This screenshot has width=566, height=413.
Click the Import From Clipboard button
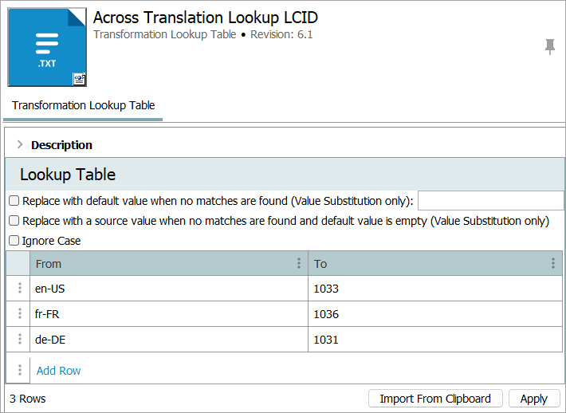point(435,399)
